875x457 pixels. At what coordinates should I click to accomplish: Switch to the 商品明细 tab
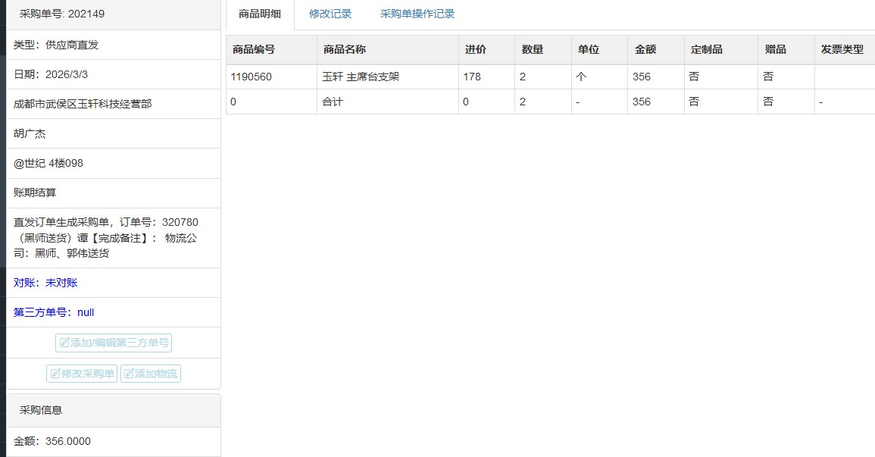(x=259, y=14)
